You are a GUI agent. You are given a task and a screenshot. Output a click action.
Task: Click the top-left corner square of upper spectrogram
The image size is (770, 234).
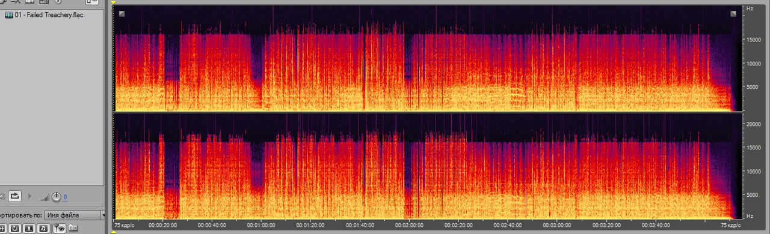(122, 13)
